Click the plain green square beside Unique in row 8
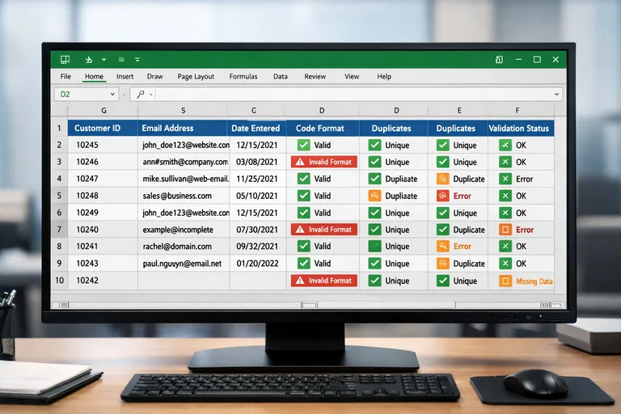 [x=374, y=247]
